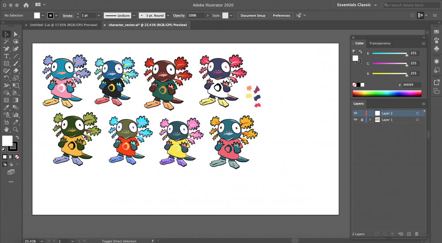The image size is (442, 243).
Task: Select the Eraser tool
Action: (x=16, y=71)
